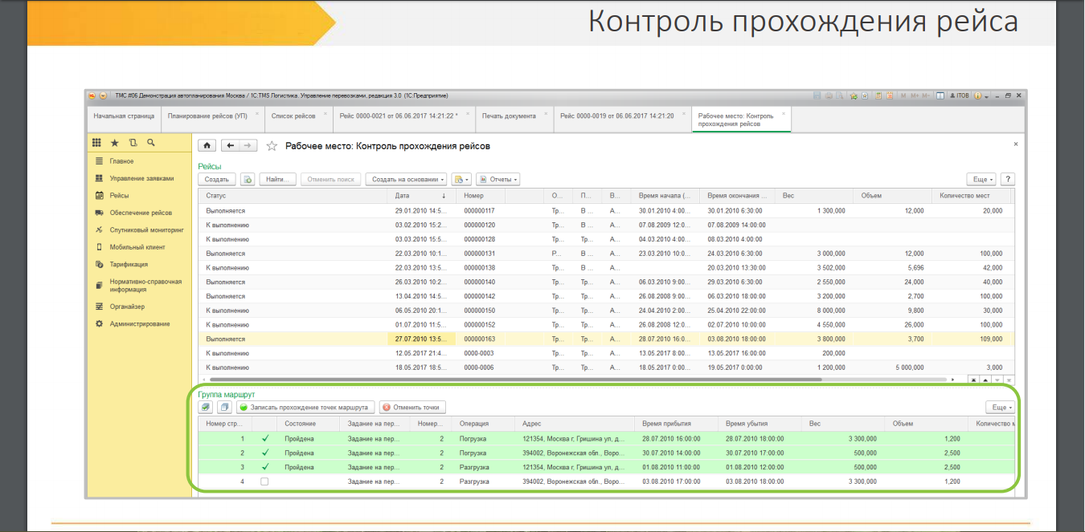Open the main functions menu grid icon
Viewport: 1085px width, 532px height.
96,142
